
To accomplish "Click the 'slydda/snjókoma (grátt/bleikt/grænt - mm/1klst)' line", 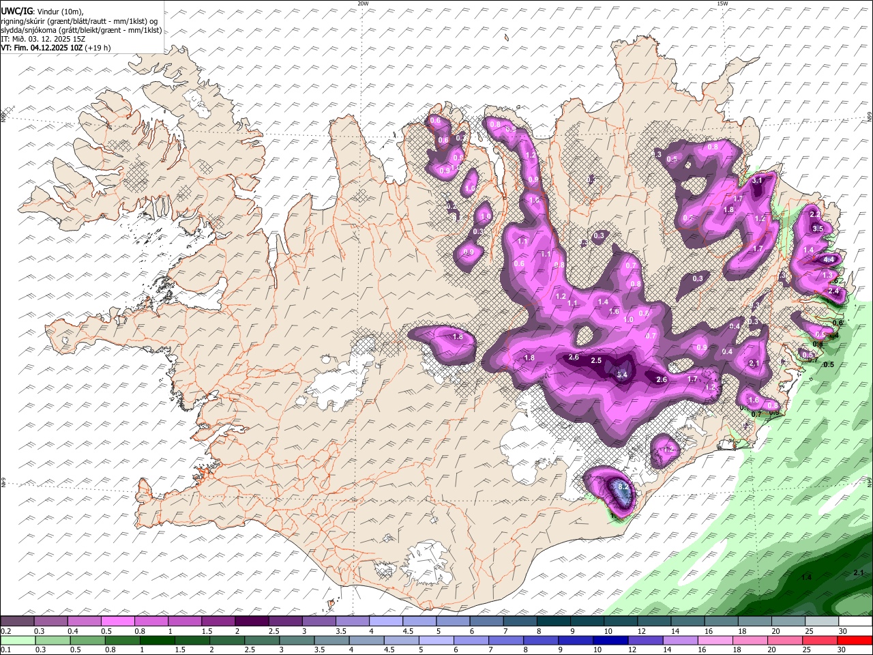I will (81, 30).
